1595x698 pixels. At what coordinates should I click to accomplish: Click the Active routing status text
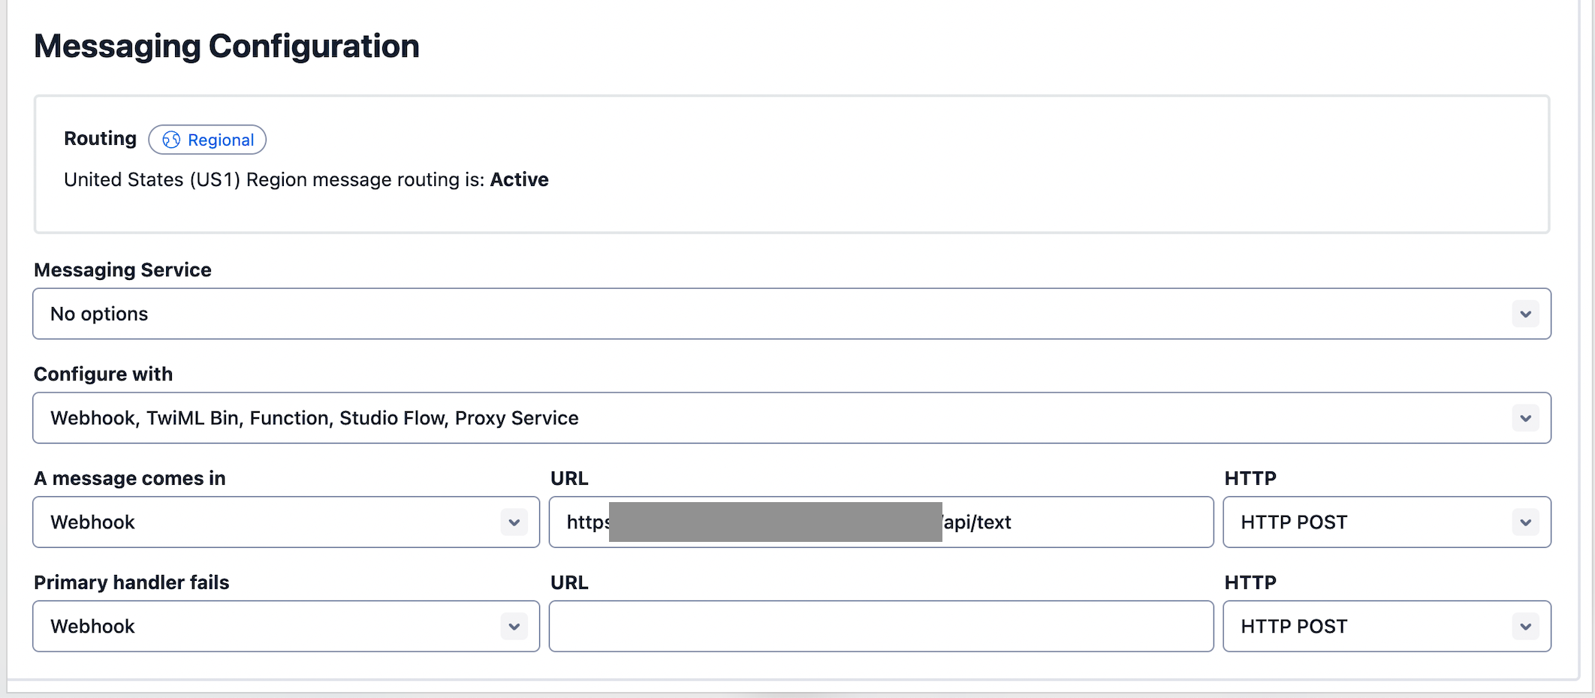(x=519, y=180)
